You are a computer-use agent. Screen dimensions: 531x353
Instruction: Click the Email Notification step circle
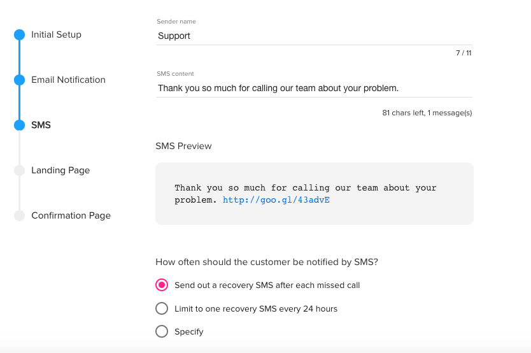[19, 80]
